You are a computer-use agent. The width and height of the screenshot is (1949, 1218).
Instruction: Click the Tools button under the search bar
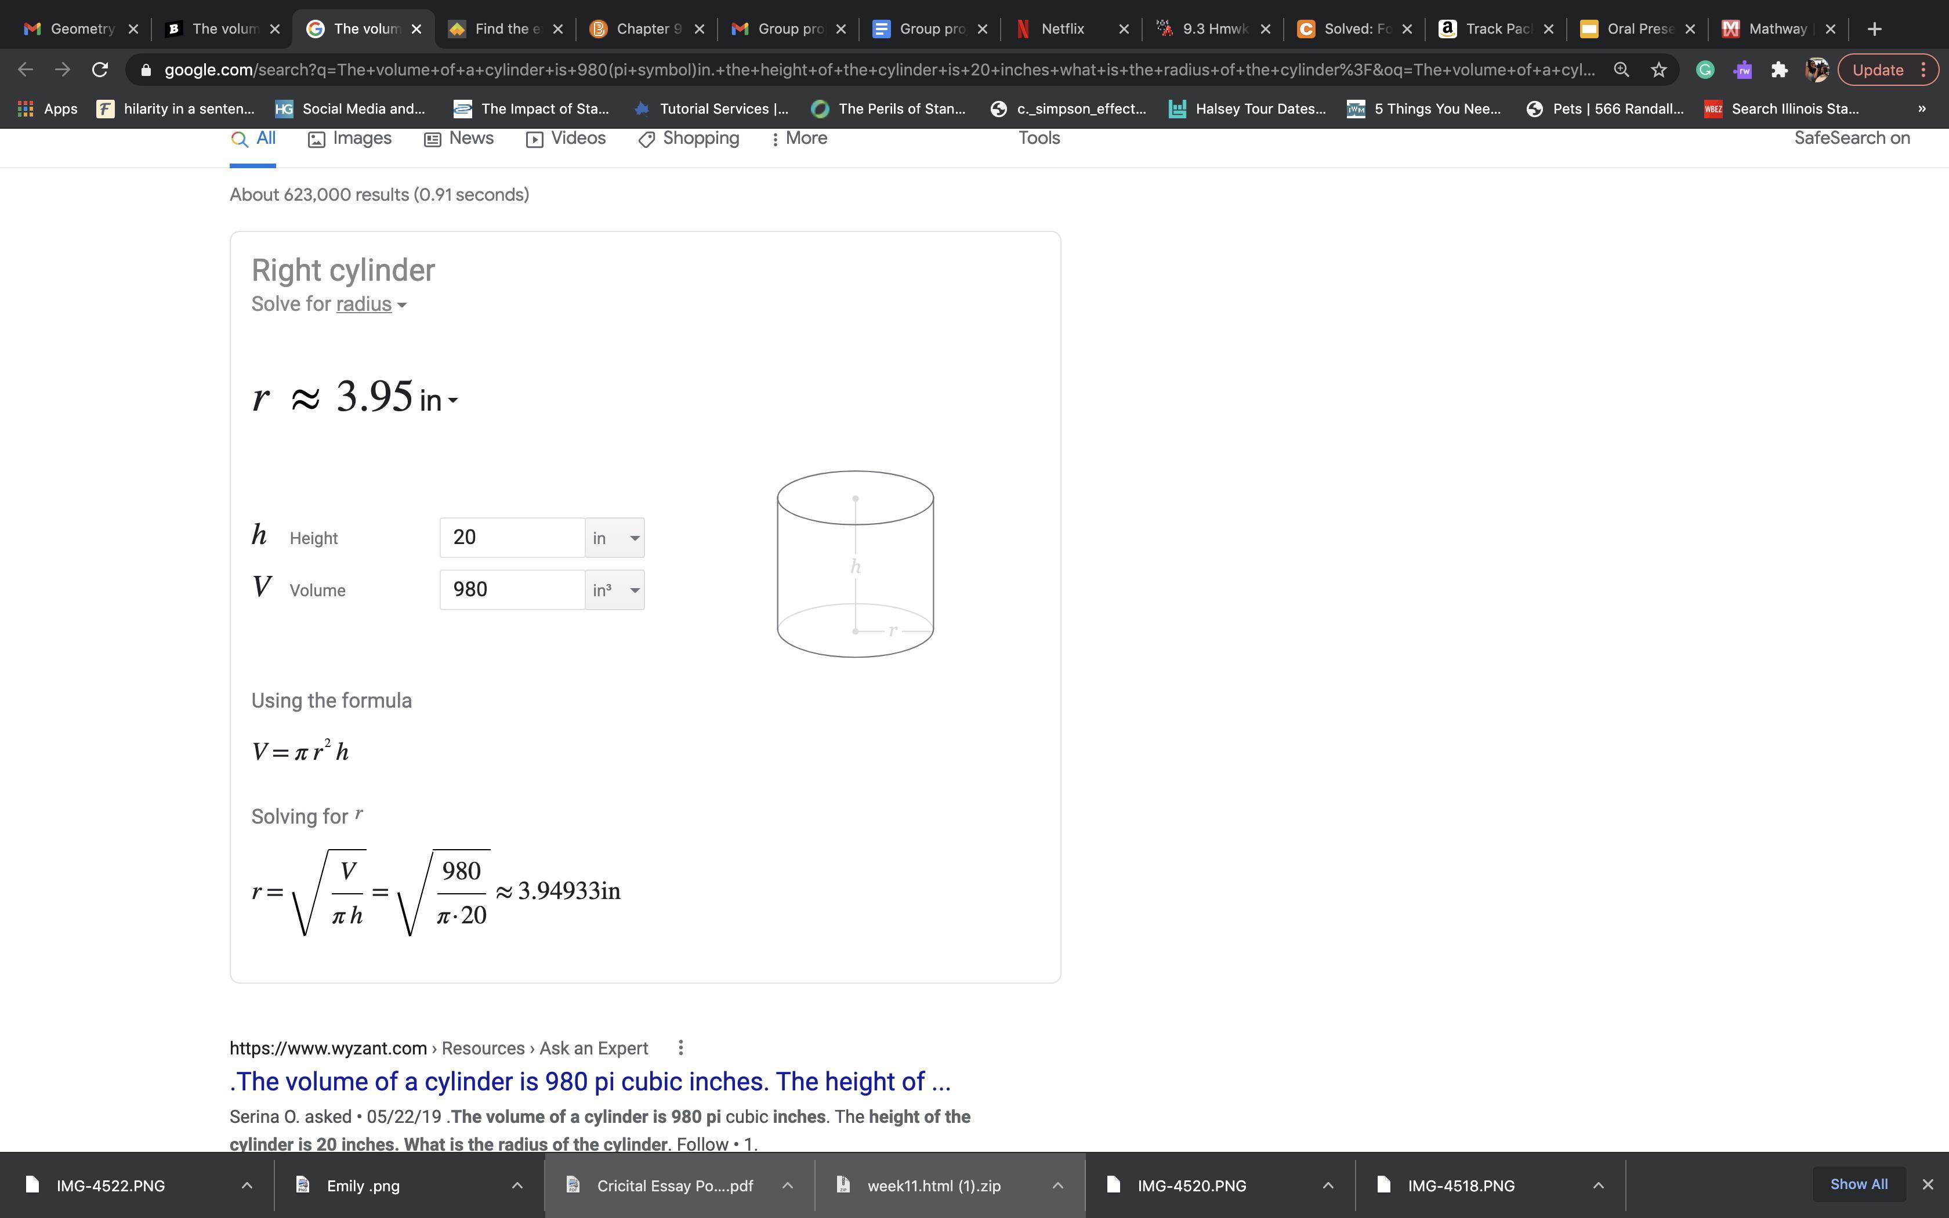pos(1039,139)
